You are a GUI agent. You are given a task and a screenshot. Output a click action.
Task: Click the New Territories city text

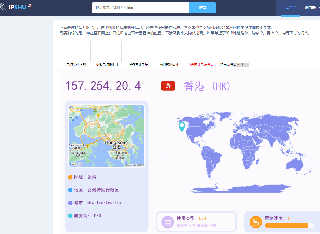(104, 203)
